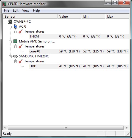The image size is (132, 138).
Task: Collapse the SAMSUNG HM120JC node
Action: 10,57
